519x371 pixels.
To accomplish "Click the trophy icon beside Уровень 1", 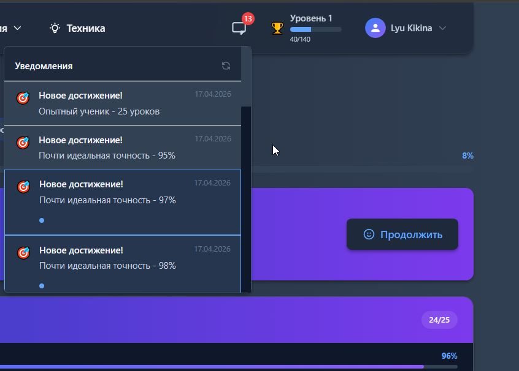I will coord(277,28).
